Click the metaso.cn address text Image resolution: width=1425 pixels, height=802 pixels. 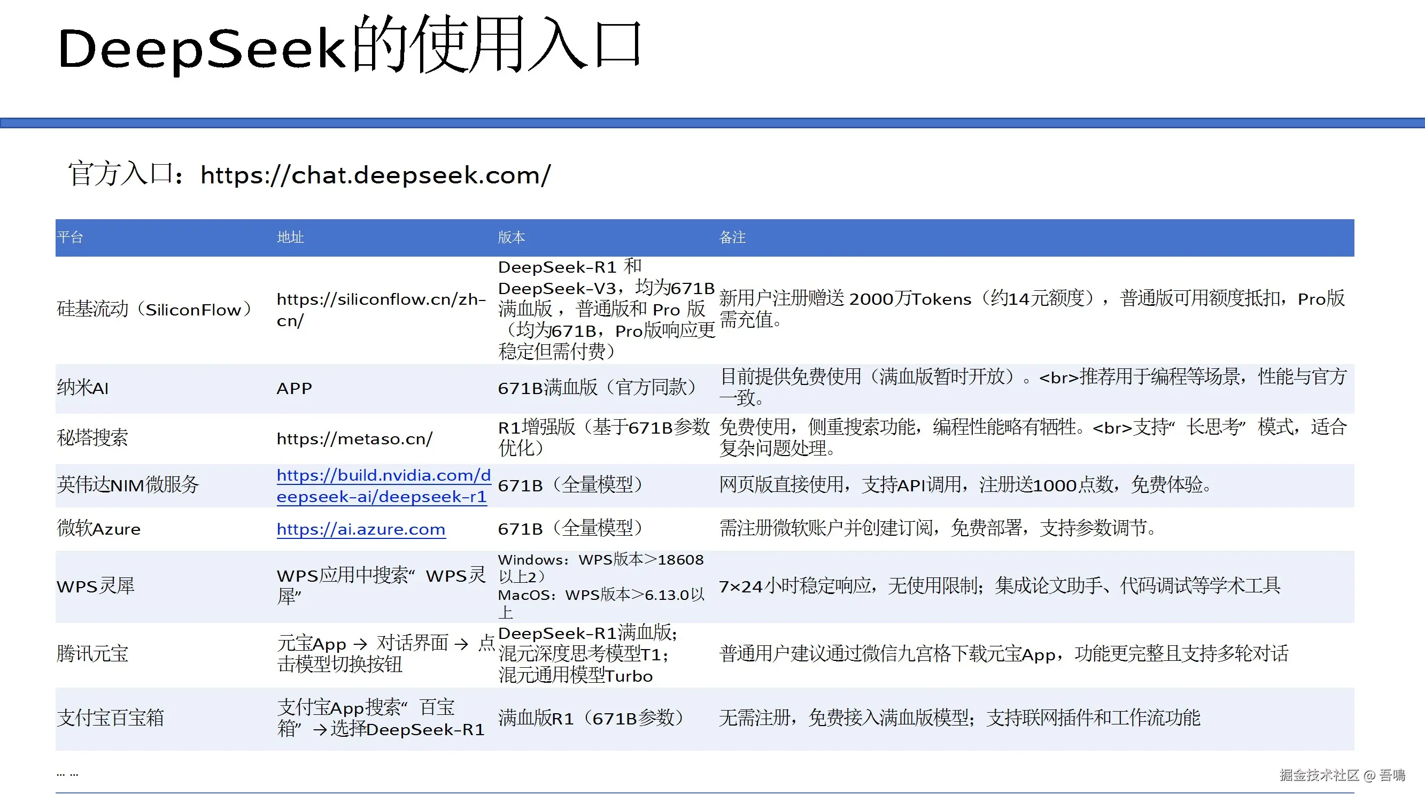coord(354,439)
